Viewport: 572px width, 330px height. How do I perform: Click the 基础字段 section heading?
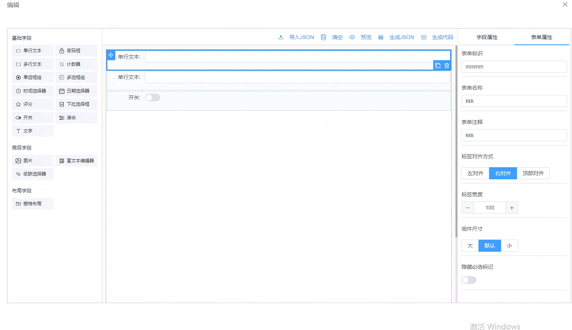(22, 38)
